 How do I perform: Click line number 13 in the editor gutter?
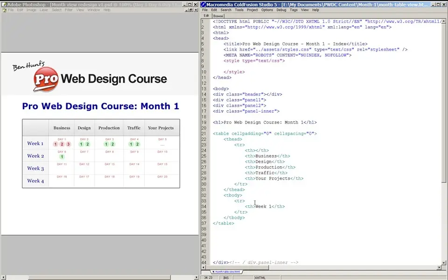click(204, 89)
